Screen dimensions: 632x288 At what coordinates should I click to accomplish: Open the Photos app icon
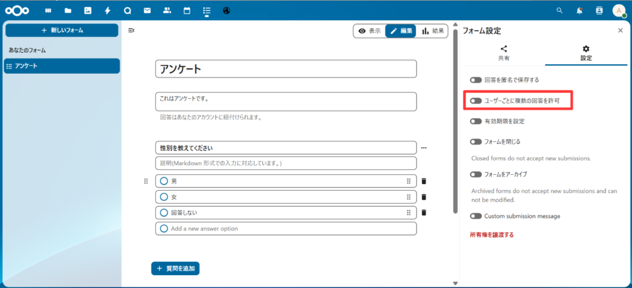click(x=87, y=10)
